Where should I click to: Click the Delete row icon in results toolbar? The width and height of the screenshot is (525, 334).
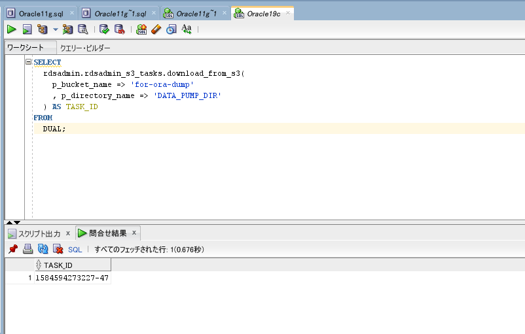click(58, 249)
